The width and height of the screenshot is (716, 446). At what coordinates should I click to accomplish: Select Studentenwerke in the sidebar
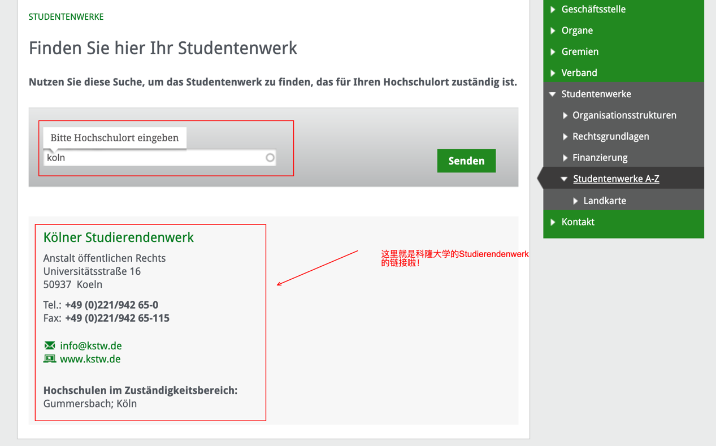[x=596, y=94]
